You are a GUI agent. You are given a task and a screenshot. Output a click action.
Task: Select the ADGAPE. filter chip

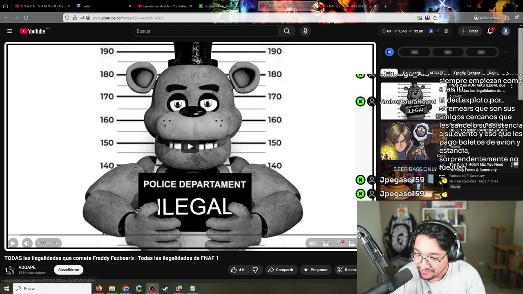437,73
